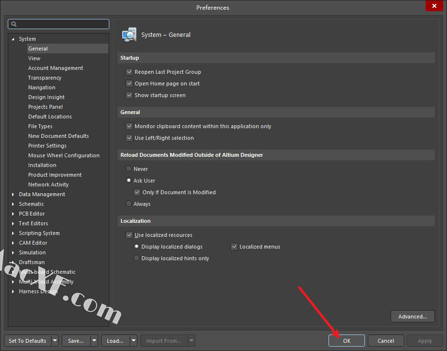Select the PCB Editor category

tap(32, 214)
